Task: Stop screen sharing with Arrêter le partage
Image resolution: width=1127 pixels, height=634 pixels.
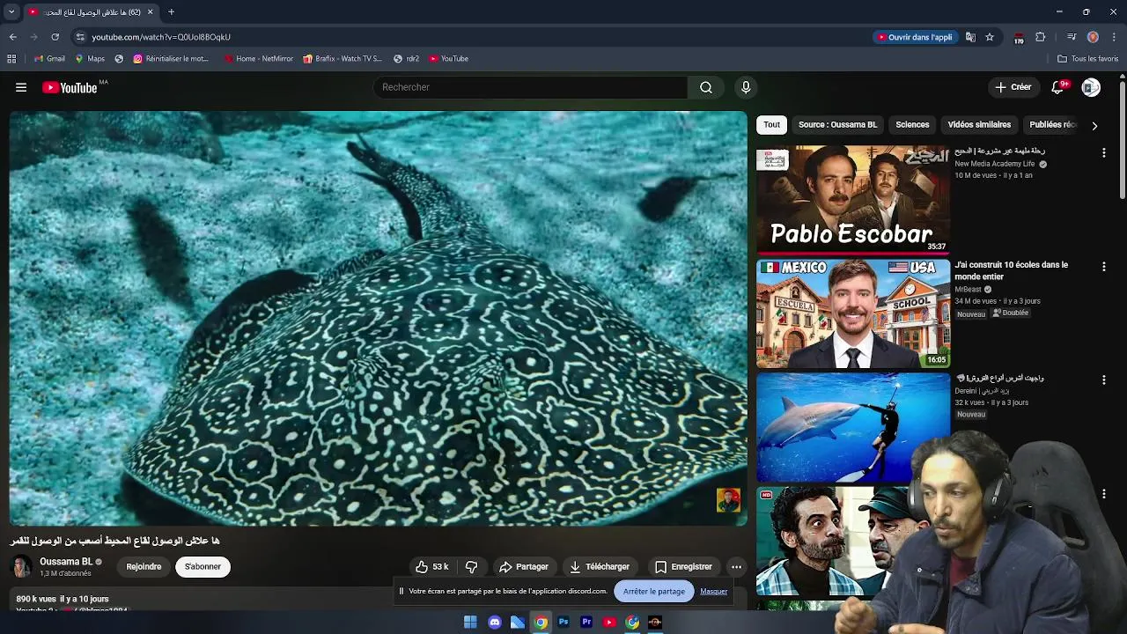Action: click(x=654, y=592)
